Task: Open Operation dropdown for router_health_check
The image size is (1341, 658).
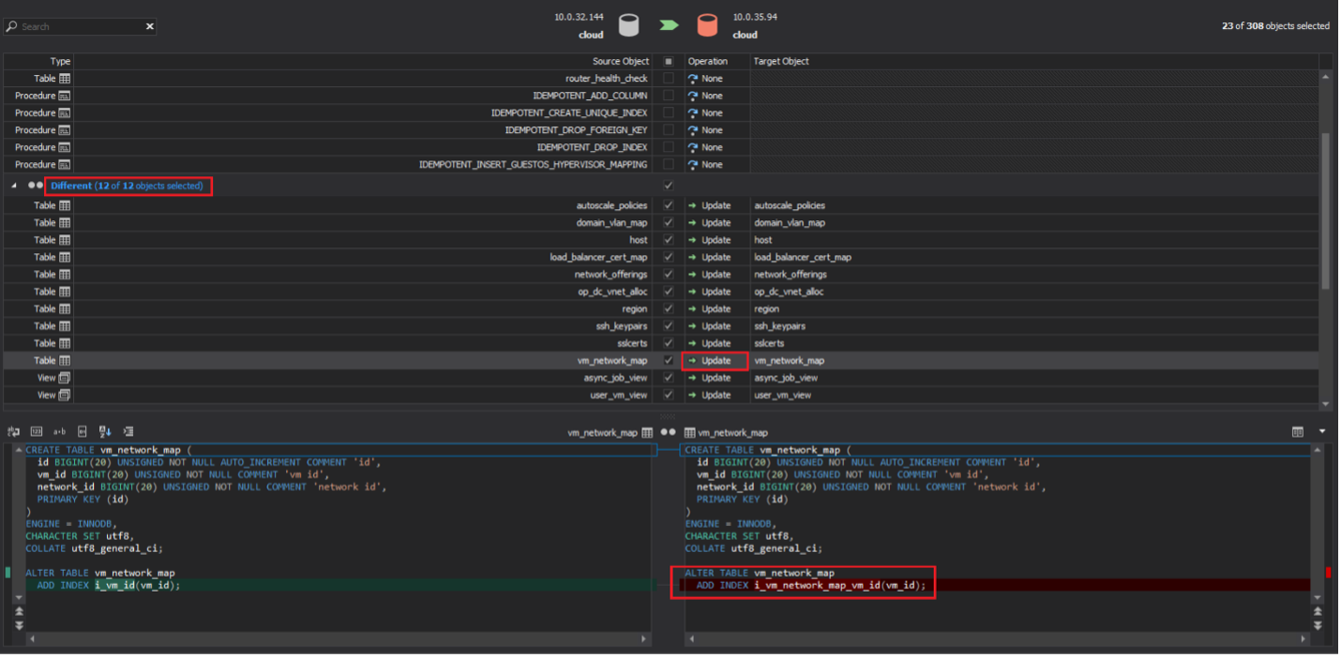Action: [x=716, y=79]
